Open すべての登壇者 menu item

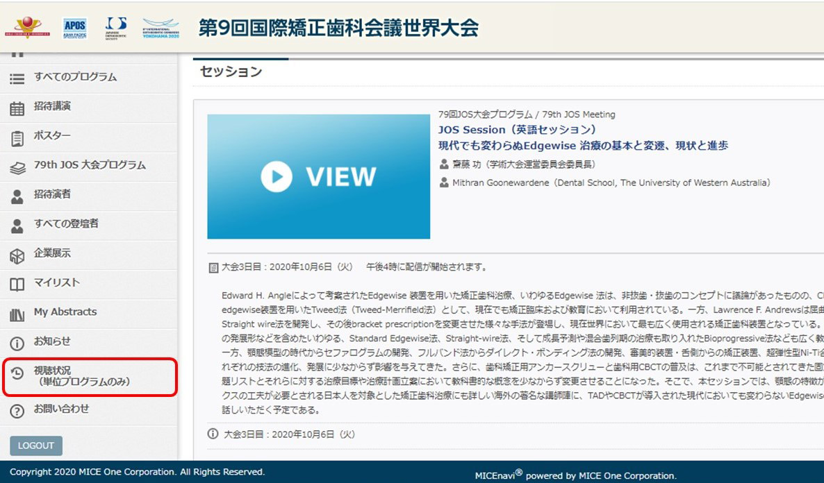(88, 226)
